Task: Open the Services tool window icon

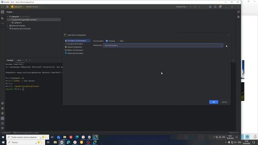Action: click(x=2, y=113)
